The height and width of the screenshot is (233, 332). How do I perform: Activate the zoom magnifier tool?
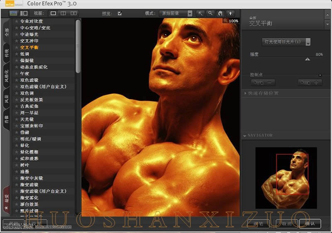[x=210, y=13]
